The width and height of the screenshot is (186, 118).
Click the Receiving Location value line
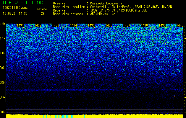pos(132,7)
